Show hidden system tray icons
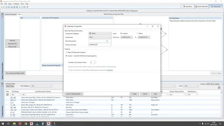This screenshot has width=224, height=126. [x=200, y=124]
